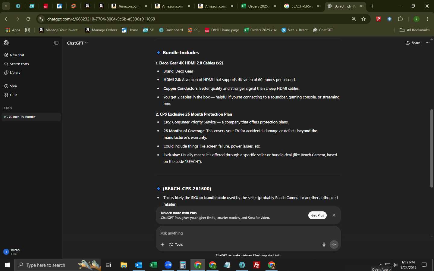This screenshot has height=271, width=434.
Task: Open the attachments plus button
Action: tap(162, 245)
